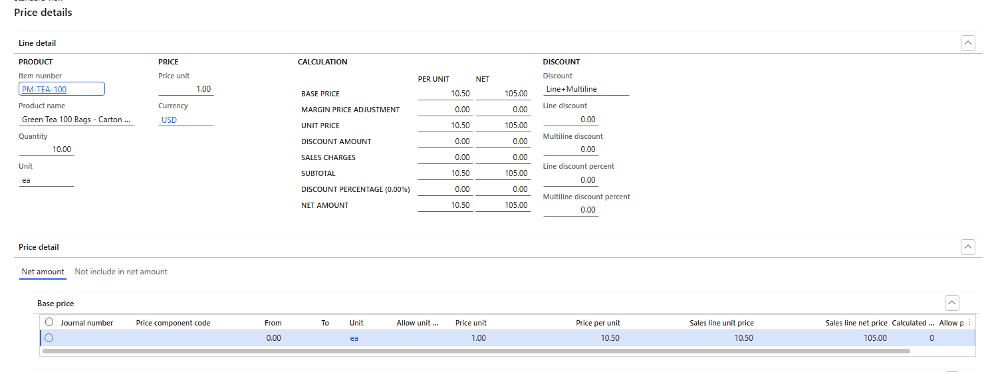Click the Quantity field showing 10.00
Screen dimensions: 994x372
pos(47,149)
